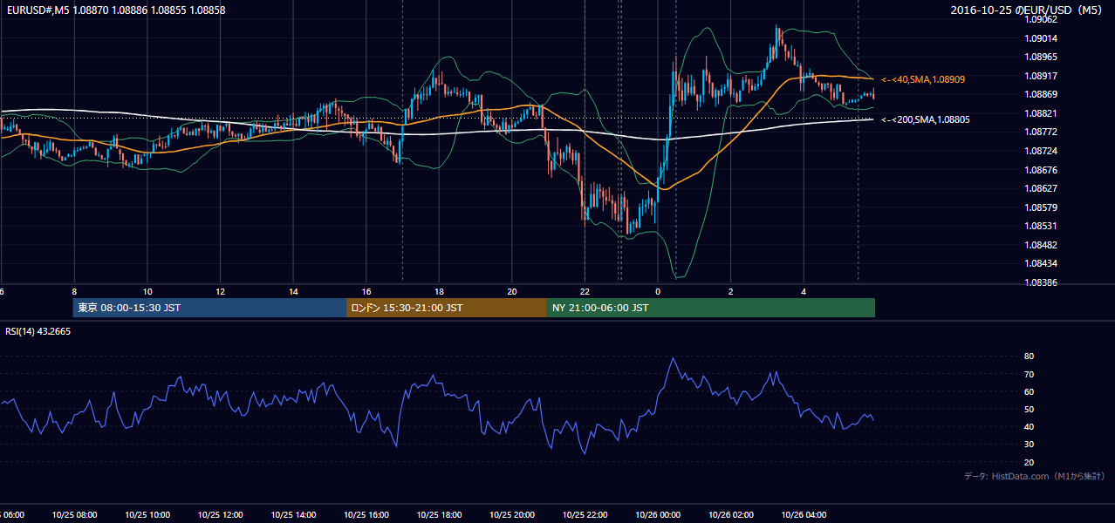Click RSI axis level 50

[1029, 409]
